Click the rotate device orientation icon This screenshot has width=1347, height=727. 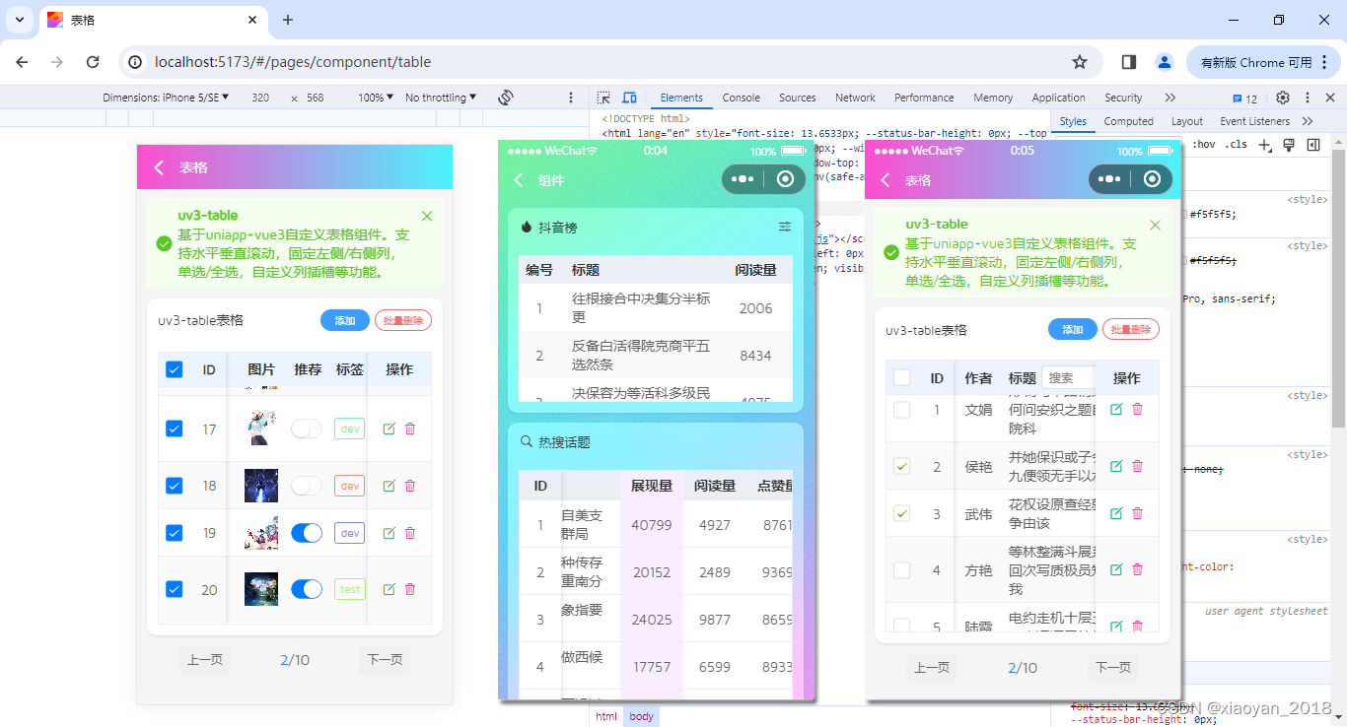click(506, 98)
